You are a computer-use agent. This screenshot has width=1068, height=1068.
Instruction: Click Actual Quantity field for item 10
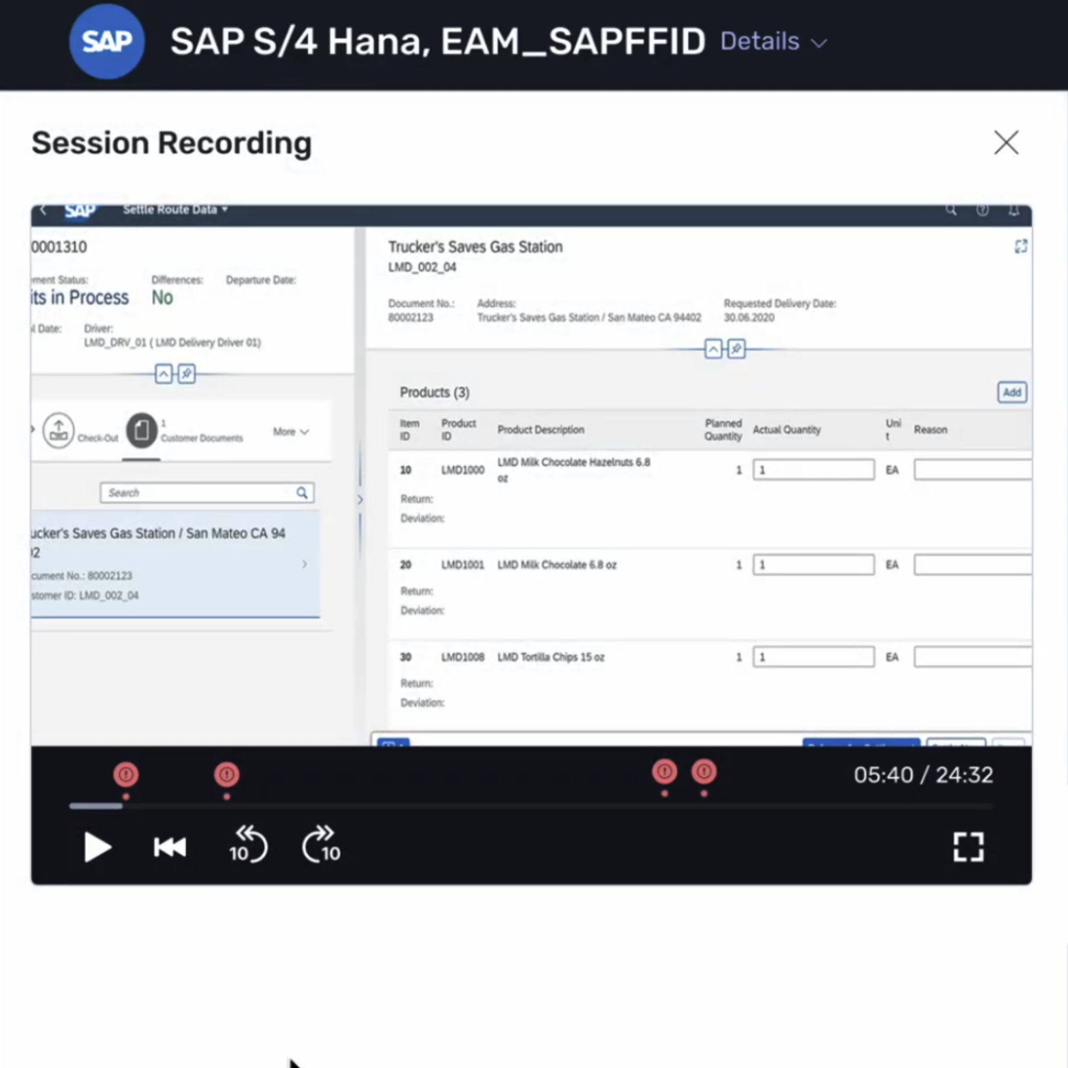tap(813, 470)
